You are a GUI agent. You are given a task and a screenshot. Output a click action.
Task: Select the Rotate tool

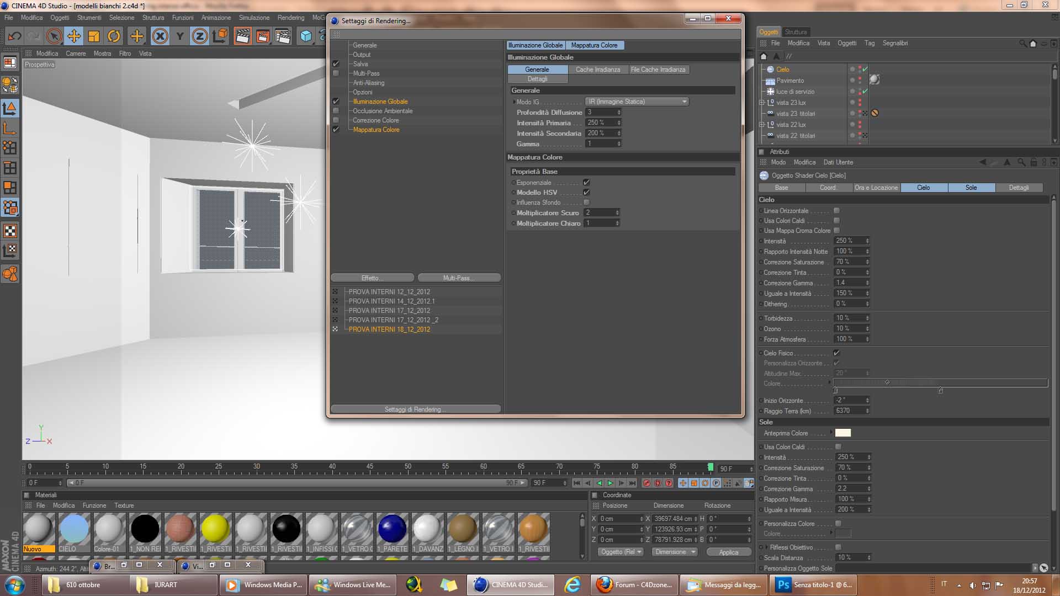point(114,36)
